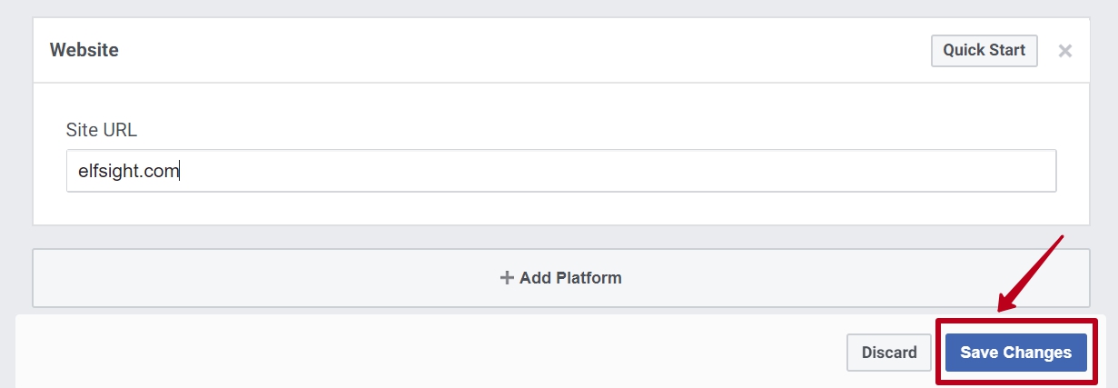1118x388 pixels.
Task: Click the footer bar left of Discard
Action: click(409, 353)
